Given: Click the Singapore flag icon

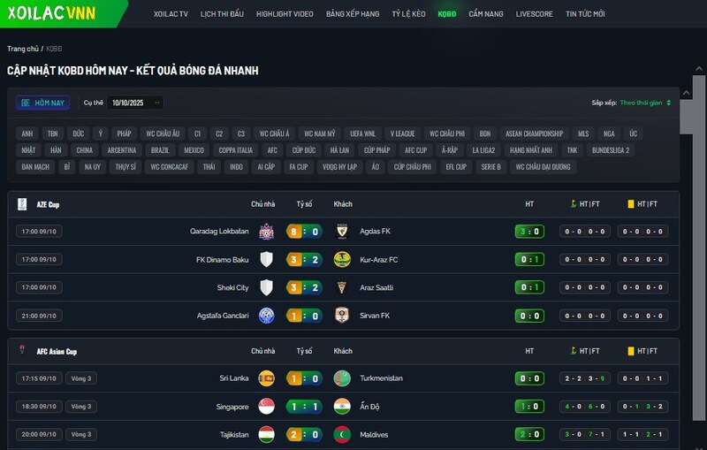Looking at the screenshot, I should tap(266, 407).
